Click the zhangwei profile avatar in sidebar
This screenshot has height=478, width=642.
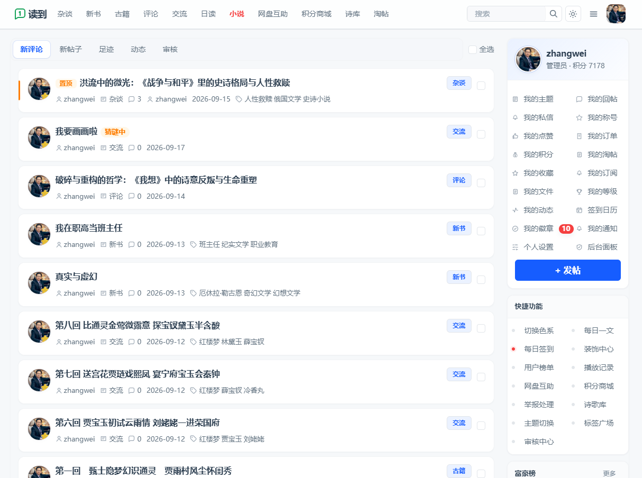coord(528,59)
